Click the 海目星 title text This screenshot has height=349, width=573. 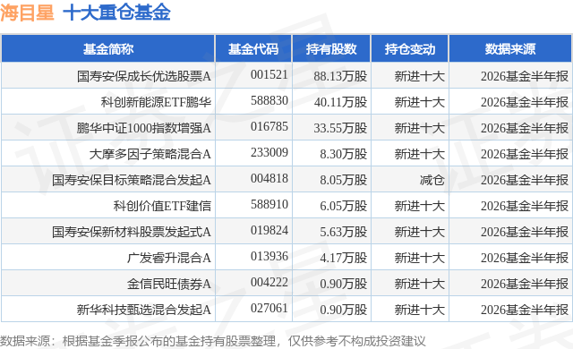[x=27, y=13]
